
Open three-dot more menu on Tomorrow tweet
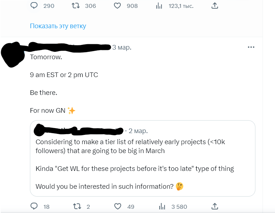coord(251,47)
